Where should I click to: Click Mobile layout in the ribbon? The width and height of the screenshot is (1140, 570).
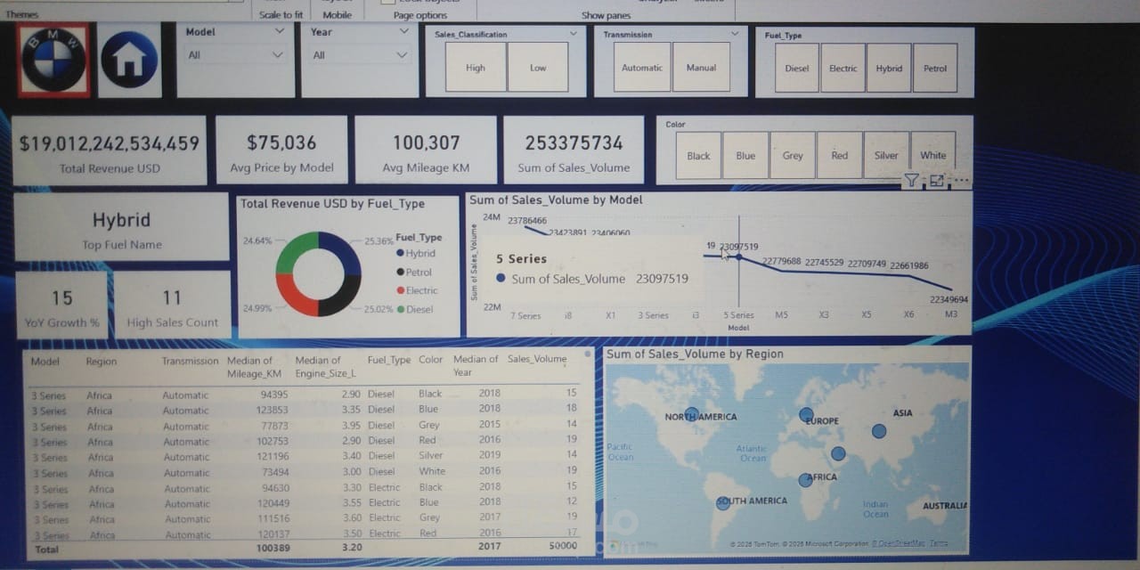coord(337,15)
